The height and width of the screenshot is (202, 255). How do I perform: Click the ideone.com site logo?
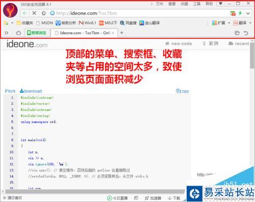click(27, 44)
